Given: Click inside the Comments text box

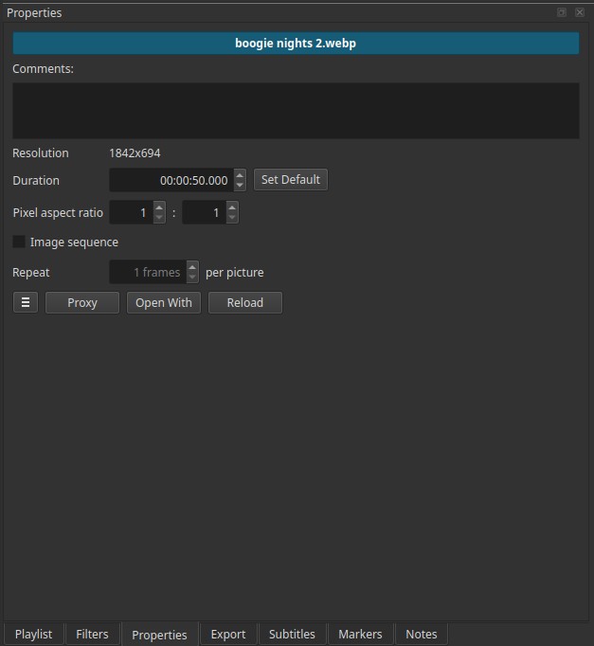Looking at the screenshot, I should [x=296, y=111].
